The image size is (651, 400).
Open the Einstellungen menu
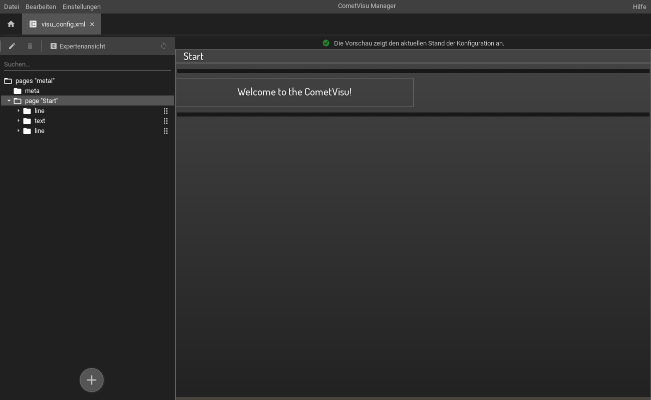click(x=82, y=6)
